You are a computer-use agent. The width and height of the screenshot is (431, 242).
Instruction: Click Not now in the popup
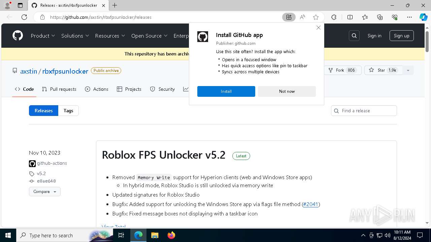(287, 91)
